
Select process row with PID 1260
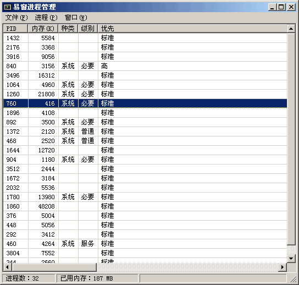click(145, 94)
